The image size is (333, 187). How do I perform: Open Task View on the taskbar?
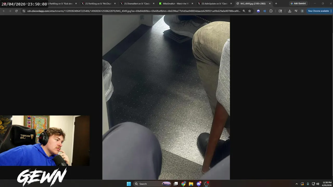point(176,184)
